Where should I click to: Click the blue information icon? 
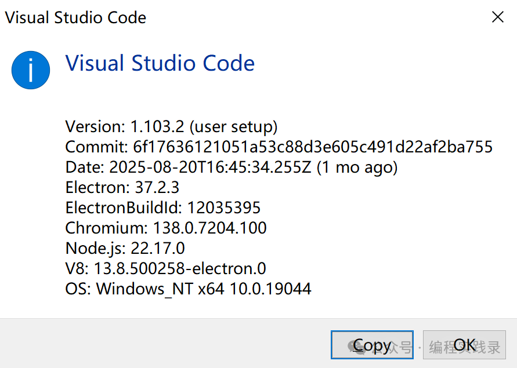(x=31, y=70)
